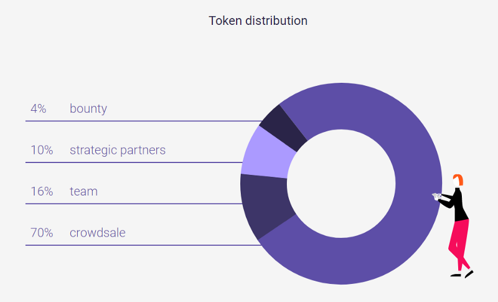Click the bounty legend label

(x=88, y=108)
